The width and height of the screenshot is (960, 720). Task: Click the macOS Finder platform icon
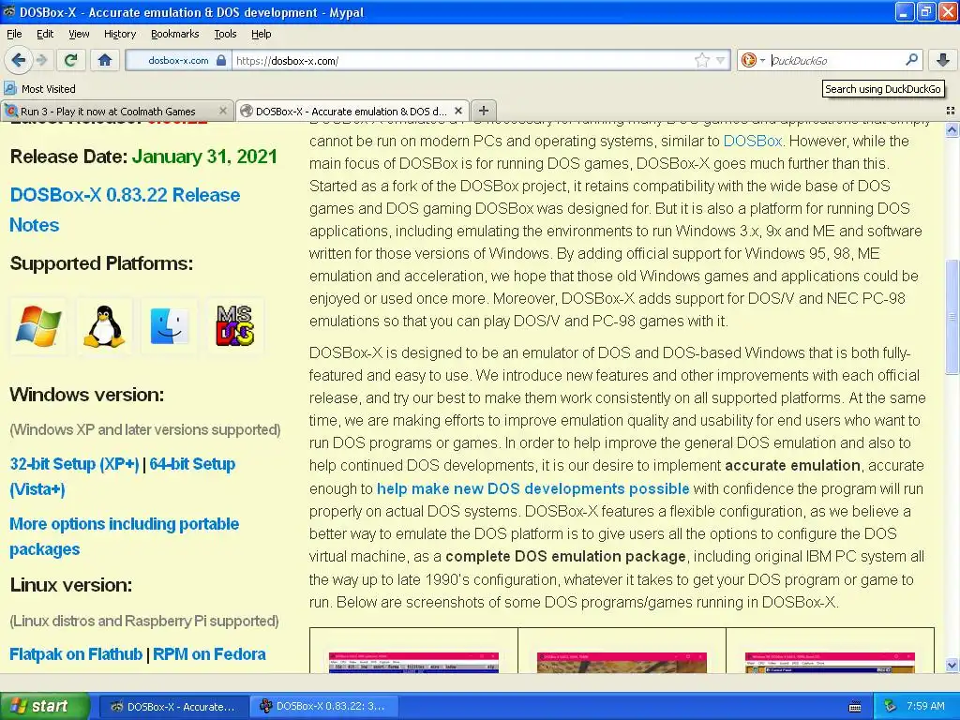click(x=170, y=325)
